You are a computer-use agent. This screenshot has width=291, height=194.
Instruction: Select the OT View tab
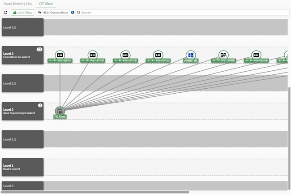tap(46, 4)
